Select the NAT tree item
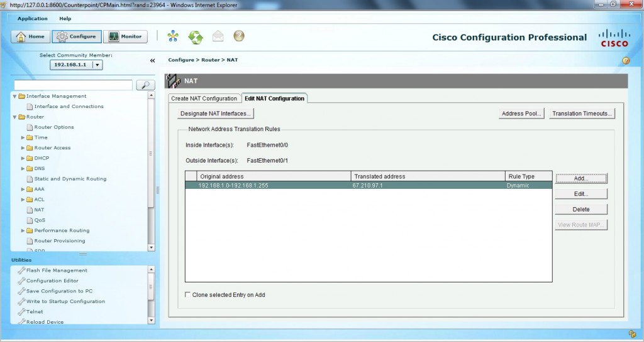Screen dimensions: 644x342 click(x=38, y=210)
